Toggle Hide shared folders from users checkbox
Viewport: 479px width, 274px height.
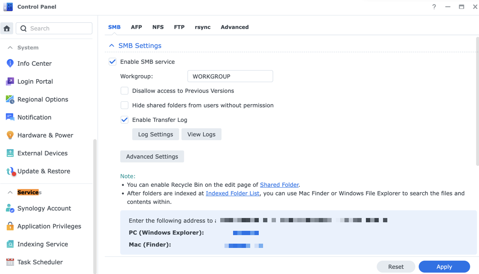click(125, 105)
